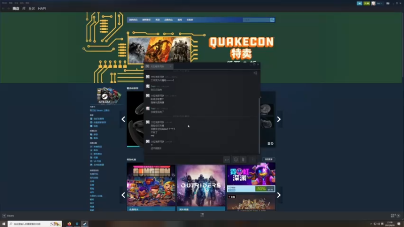The width and height of the screenshot is (404, 227).
Task: Click the first recommendation sidebar link
Action: pos(97,119)
